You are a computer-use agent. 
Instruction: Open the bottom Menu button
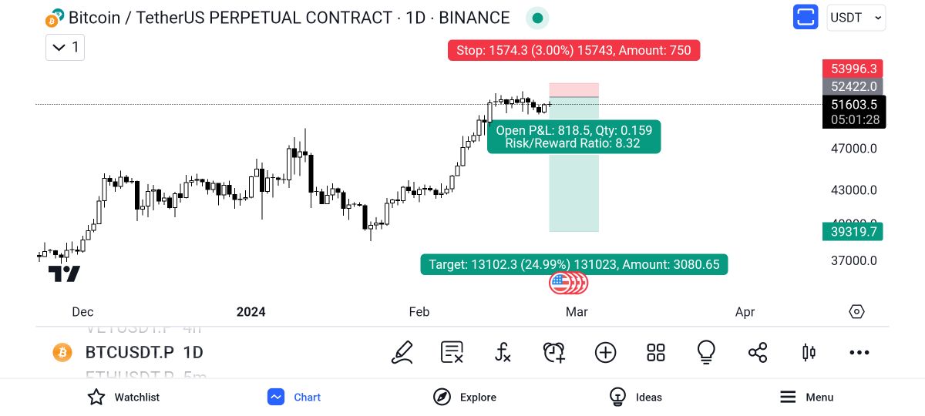[x=806, y=398]
